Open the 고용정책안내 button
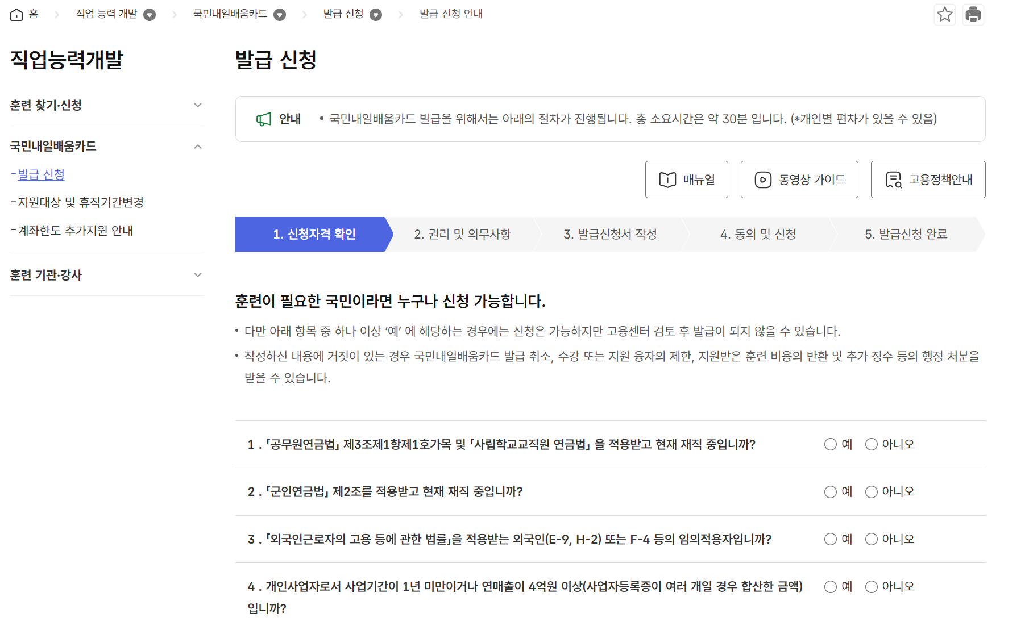The height and width of the screenshot is (626, 1029). 928,180
